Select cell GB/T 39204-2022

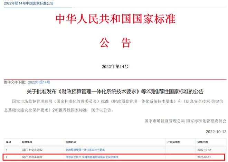click(32, 157)
